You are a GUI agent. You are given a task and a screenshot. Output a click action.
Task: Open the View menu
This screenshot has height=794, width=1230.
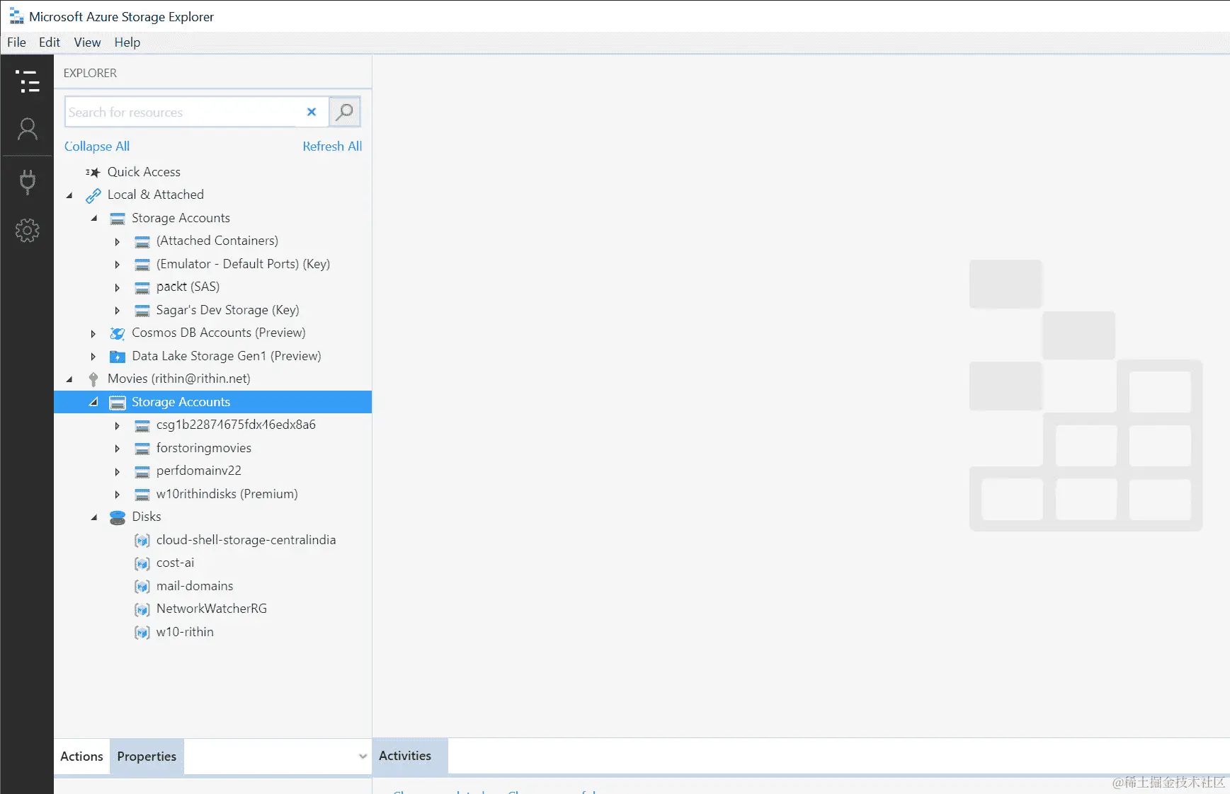tap(87, 42)
